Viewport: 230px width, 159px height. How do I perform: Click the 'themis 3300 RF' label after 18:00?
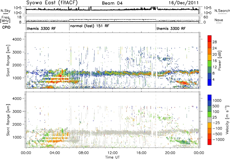[171, 28]
